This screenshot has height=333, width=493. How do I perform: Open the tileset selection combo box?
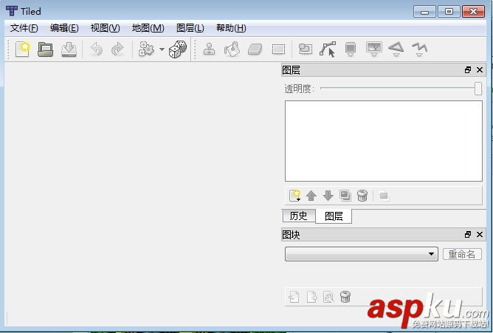[x=361, y=254]
